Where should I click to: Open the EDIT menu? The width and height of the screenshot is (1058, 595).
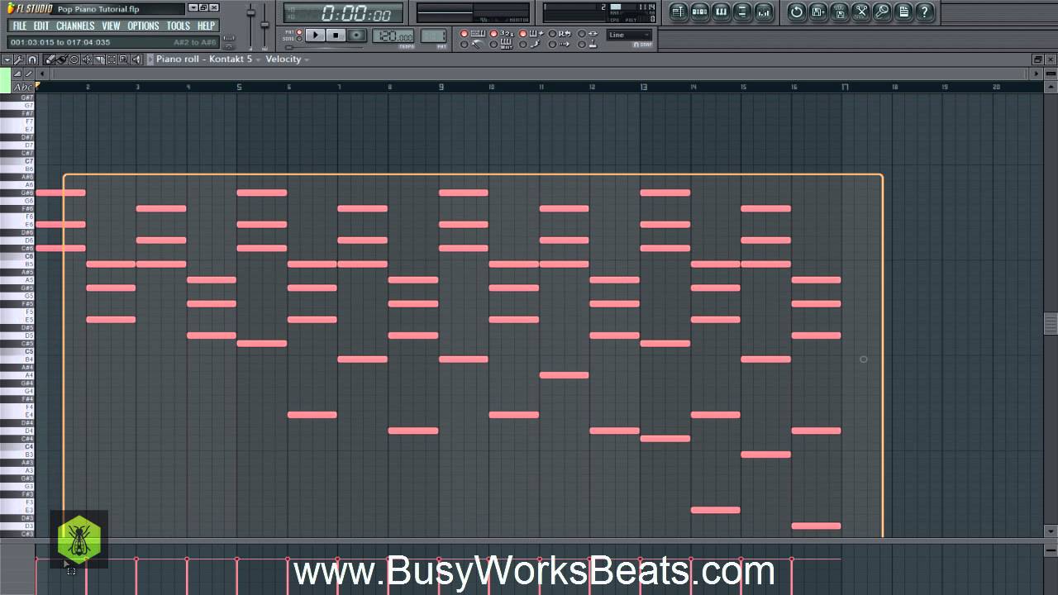click(41, 26)
